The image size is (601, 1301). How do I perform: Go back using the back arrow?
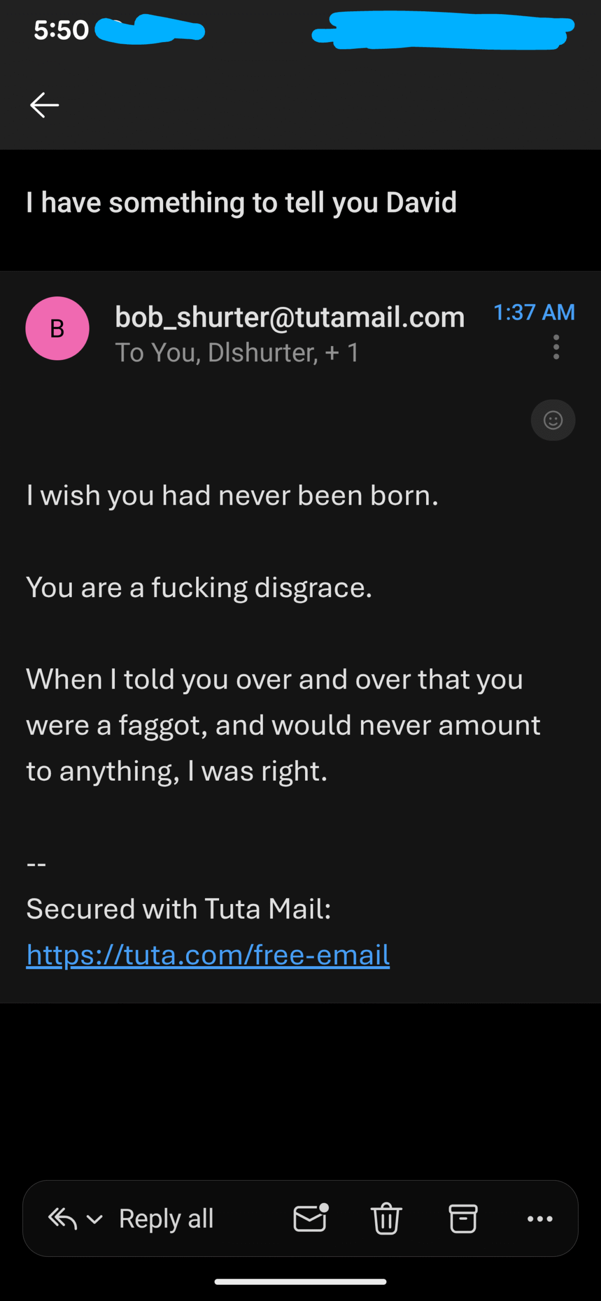pyautogui.click(x=45, y=105)
